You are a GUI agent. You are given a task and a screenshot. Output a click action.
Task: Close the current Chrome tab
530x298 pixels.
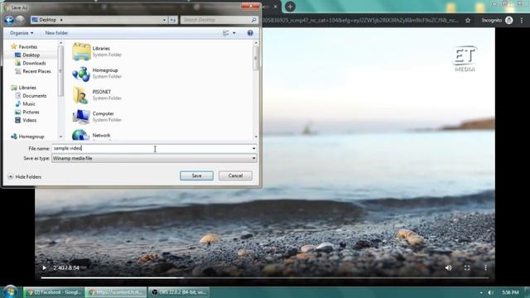pyautogui.click(x=276, y=7)
